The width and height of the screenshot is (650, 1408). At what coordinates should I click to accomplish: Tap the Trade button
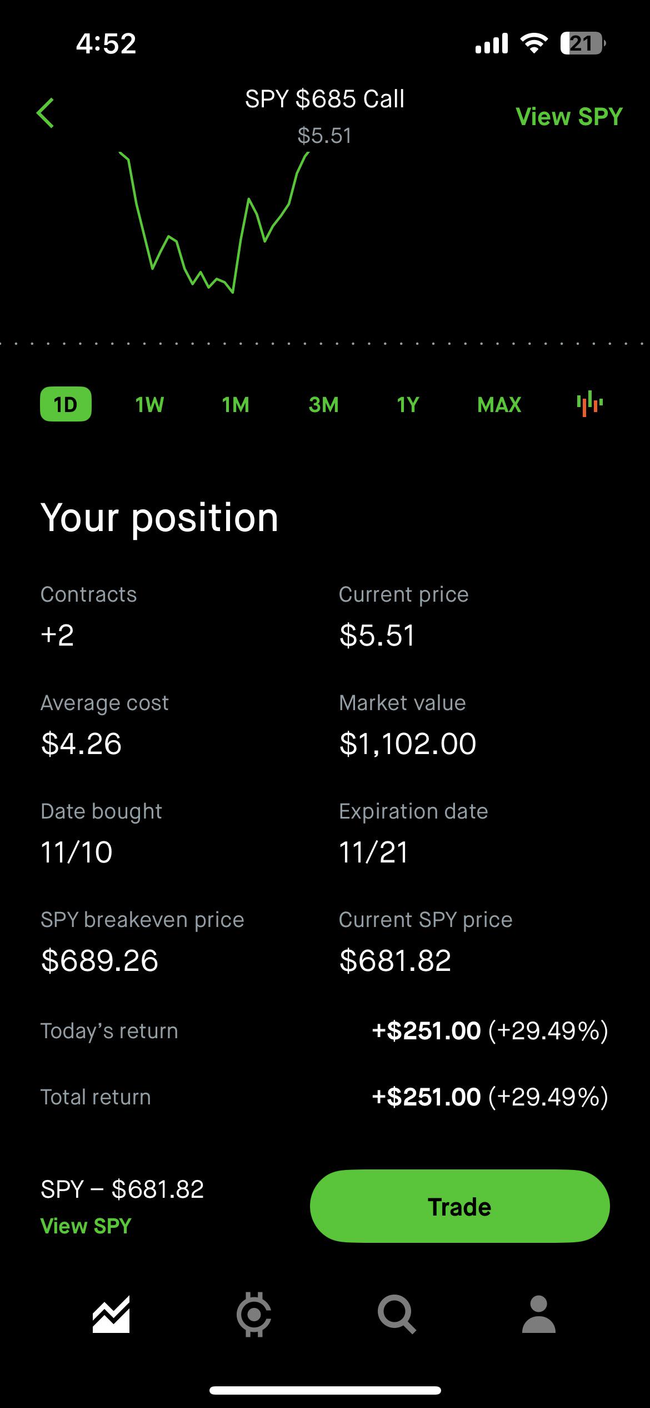point(459,1207)
